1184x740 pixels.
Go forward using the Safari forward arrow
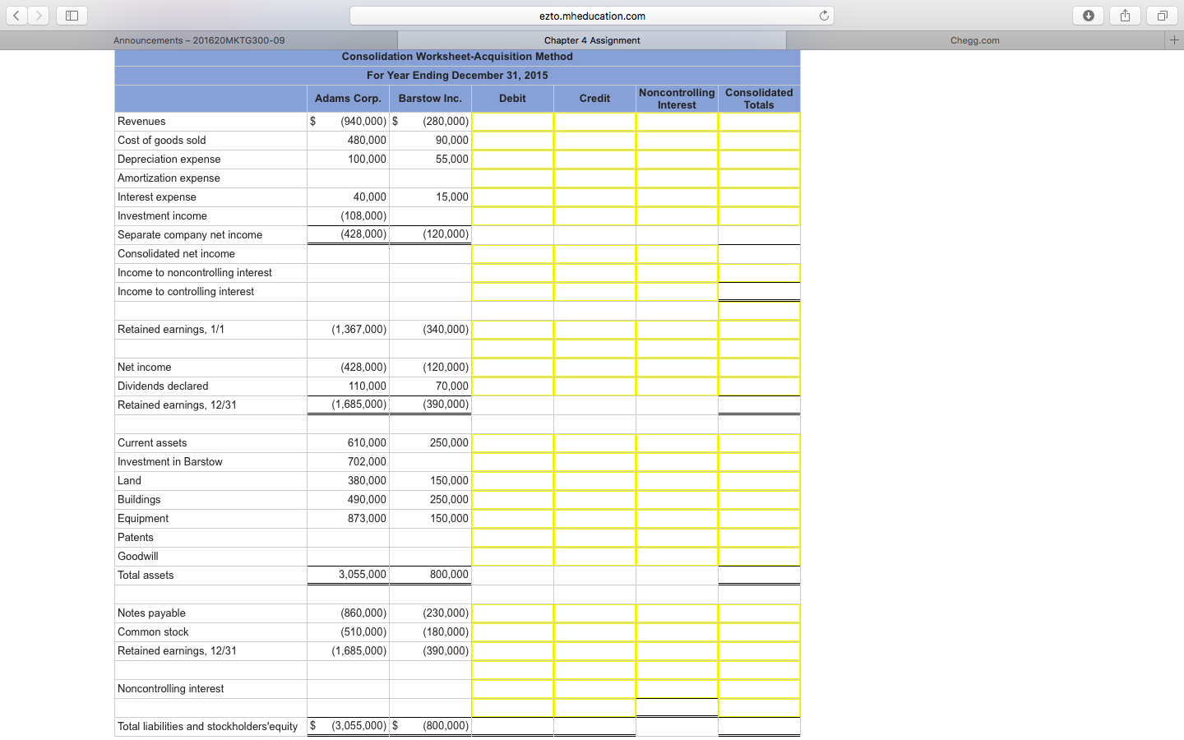pyautogui.click(x=38, y=16)
